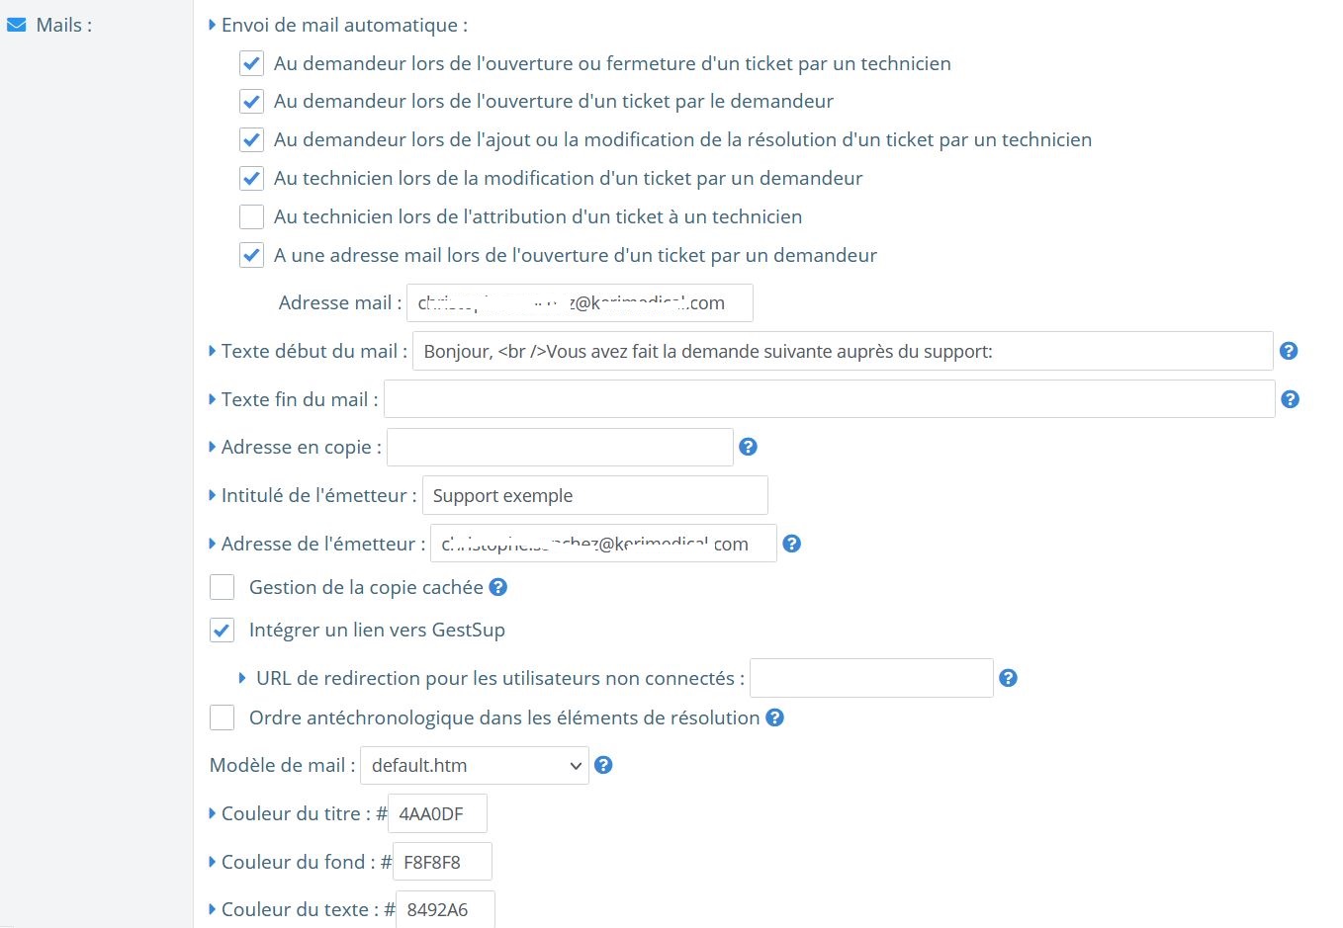Click the 'Modèle de mail :' label
This screenshot has height=928, width=1343.
[283, 765]
